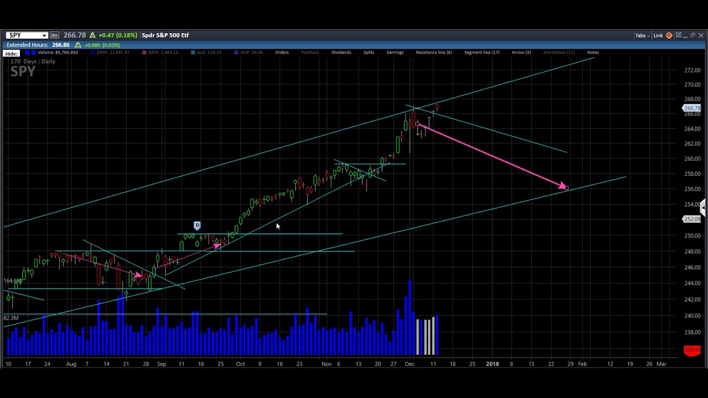Click the Feb label on date axis
Image resolution: width=708 pixels, height=398 pixels.
click(582, 364)
